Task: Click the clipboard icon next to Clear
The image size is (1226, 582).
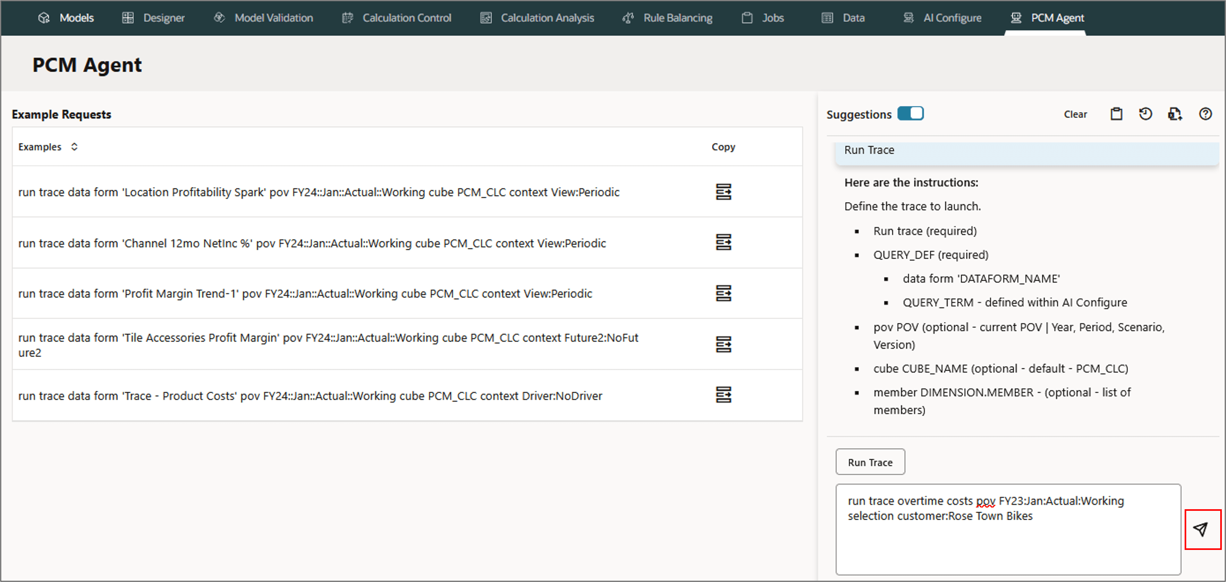Action: 1116,114
